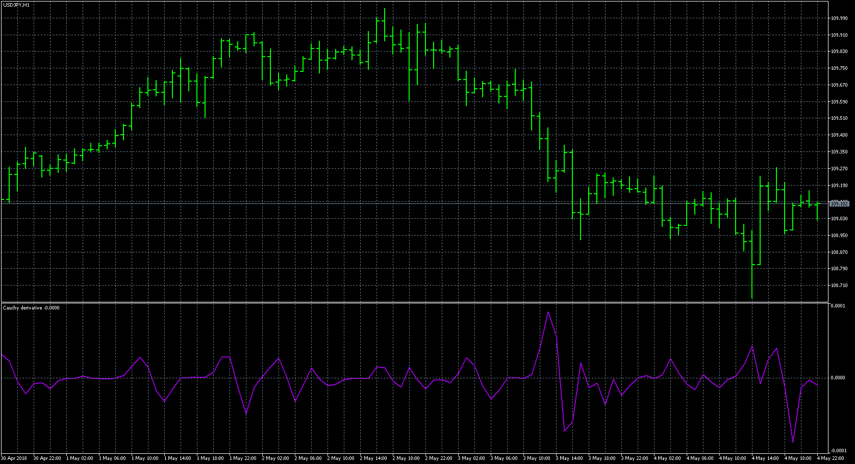Click the 2 May 14:00 time label

point(373,458)
